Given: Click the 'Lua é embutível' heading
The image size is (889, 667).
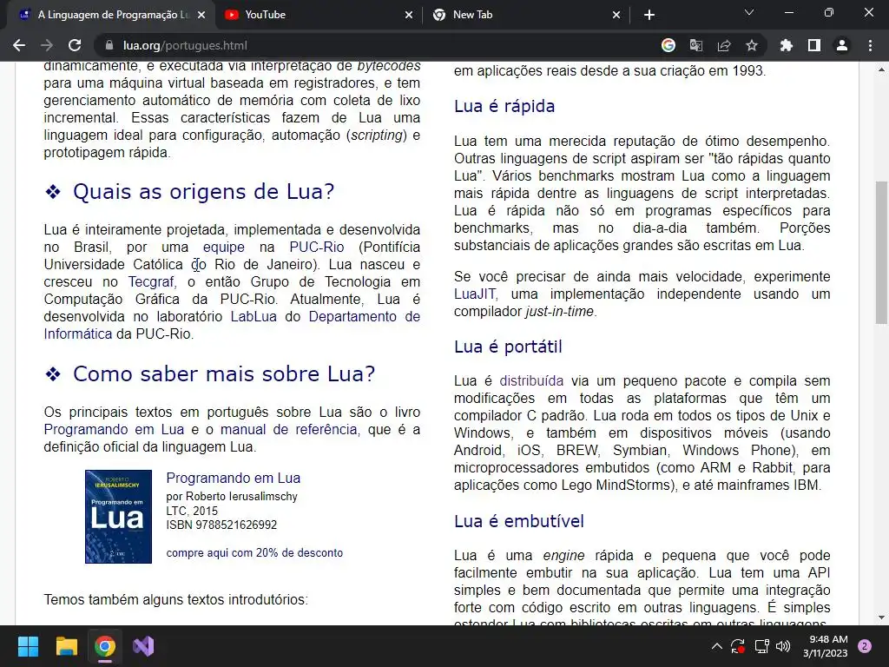Looking at the screenshot, I should point(519,521).
